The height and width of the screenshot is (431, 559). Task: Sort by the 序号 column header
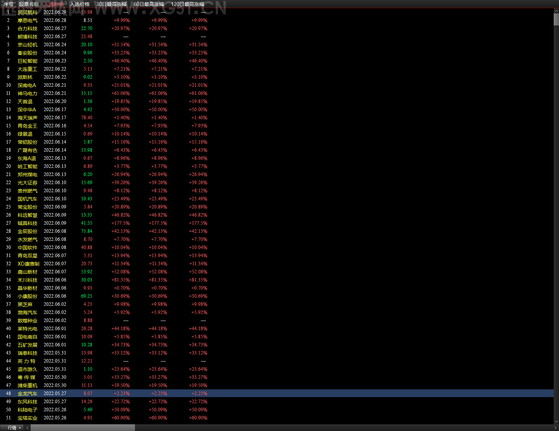8,4
